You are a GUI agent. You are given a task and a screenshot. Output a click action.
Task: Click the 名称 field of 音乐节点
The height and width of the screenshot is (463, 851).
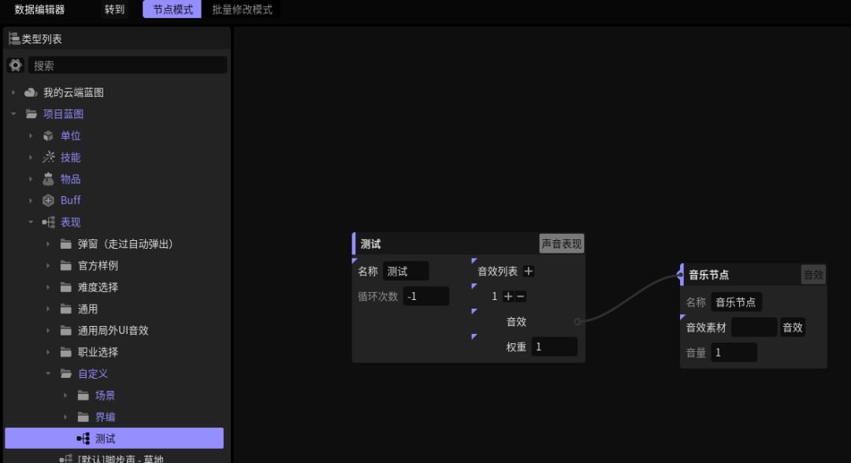coord(737,302)
